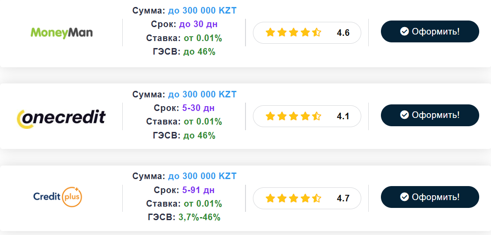Viewport: 491px width, 235px height.
Task: Apply for the MoneyMan loan with Оформить
Action: 430,31
